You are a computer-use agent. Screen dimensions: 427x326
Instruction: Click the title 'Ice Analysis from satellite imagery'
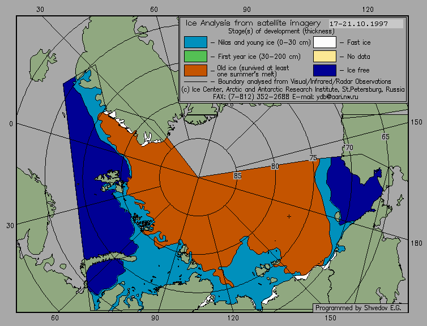pyautogui.click(x=253, y=23)
